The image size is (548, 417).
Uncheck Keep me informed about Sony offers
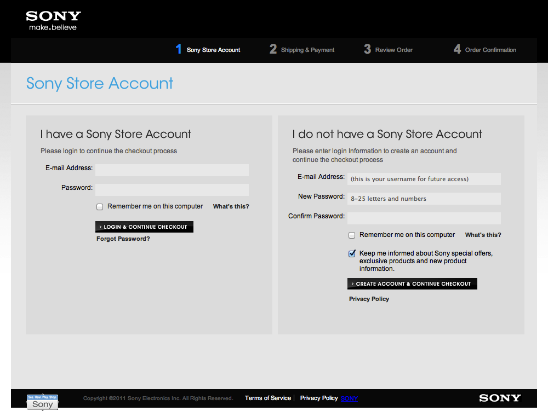pyautogui.click(x=352, y=254)
